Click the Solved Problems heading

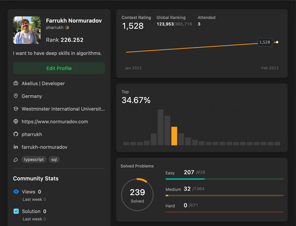coord(137,166)
